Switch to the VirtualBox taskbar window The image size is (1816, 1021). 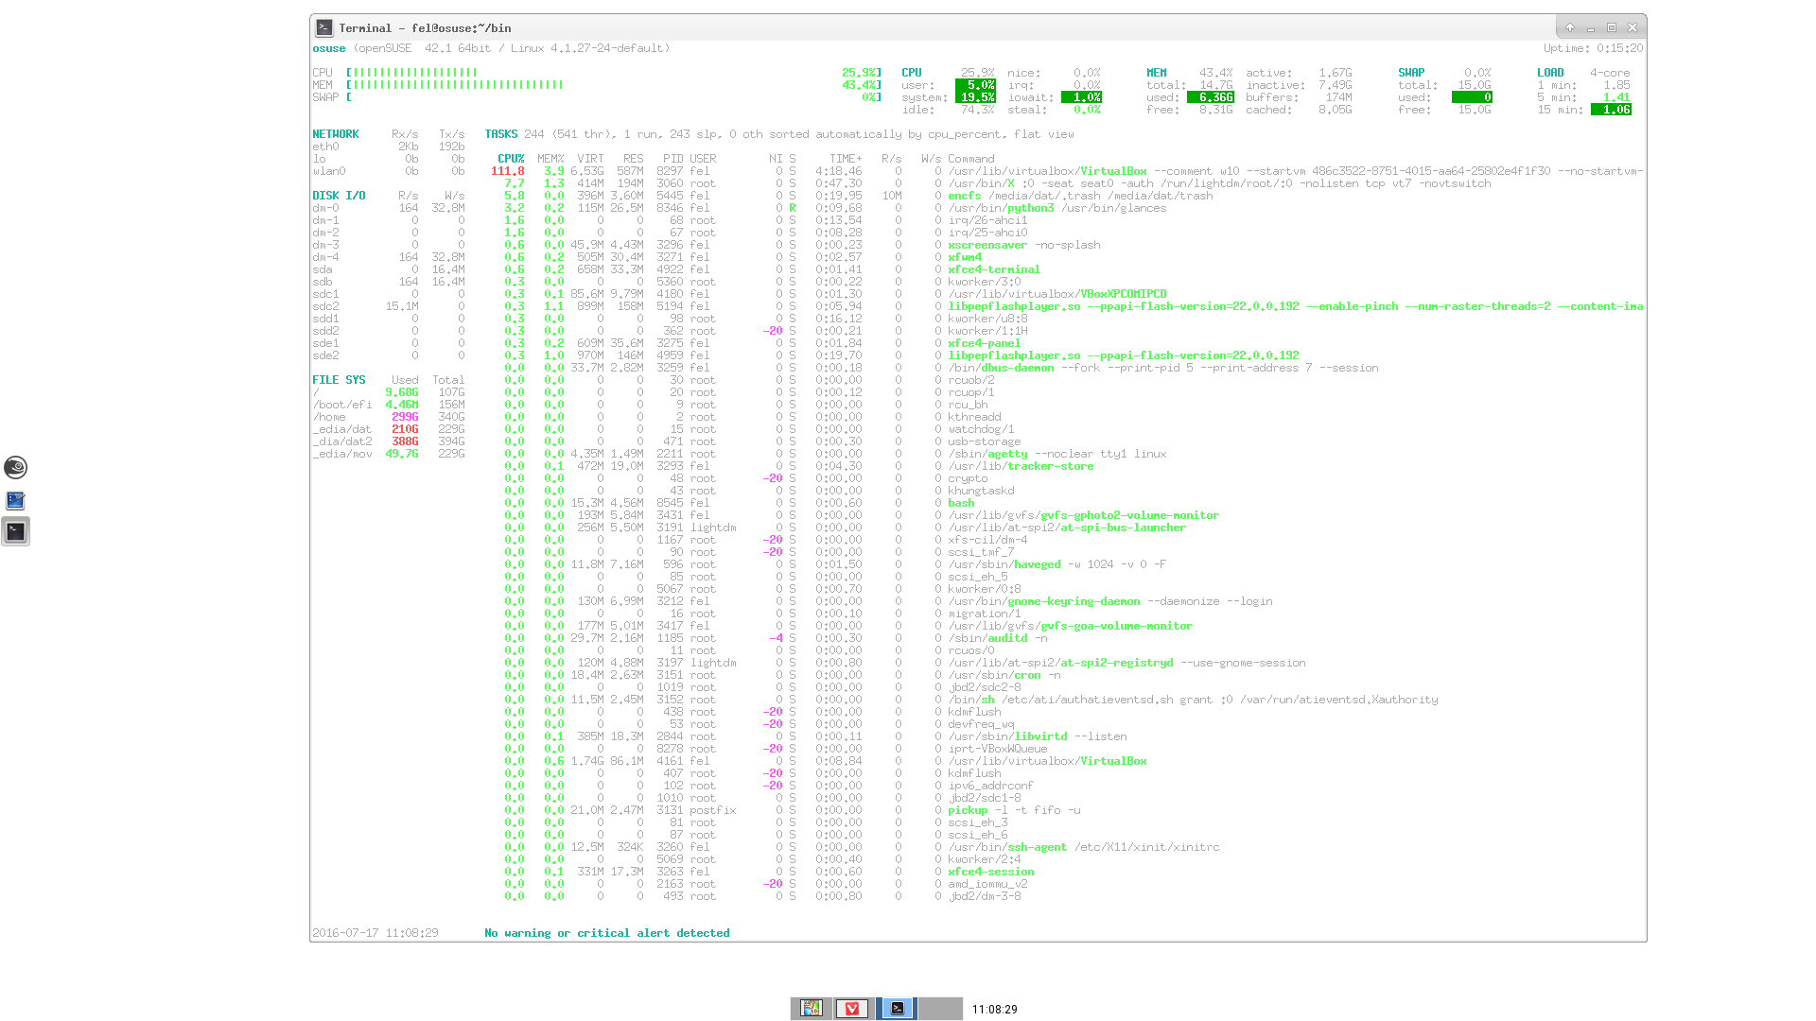[811, 1009]
